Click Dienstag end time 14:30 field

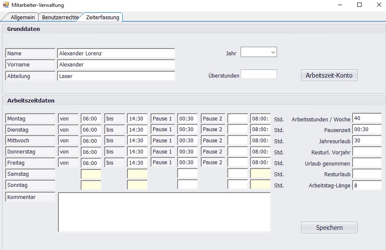pyautogui.click(x=137, y=130)
